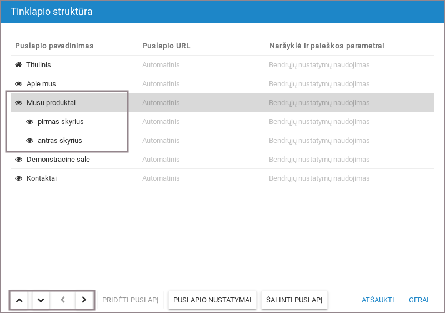Click the right arrow to indent page

click(84, 300)
